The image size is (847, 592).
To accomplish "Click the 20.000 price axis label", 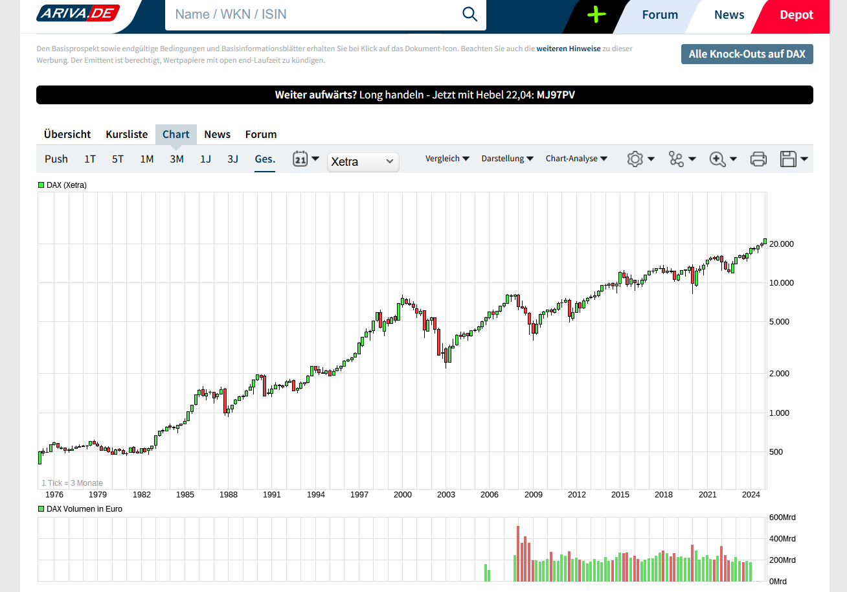I will (782, 244).
